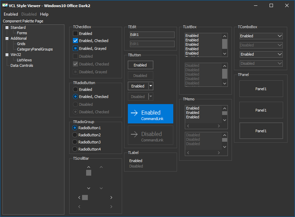Click the arrow icon on Enabled CommandLink
Screen dimensions: 295x217
coord(134,113)
